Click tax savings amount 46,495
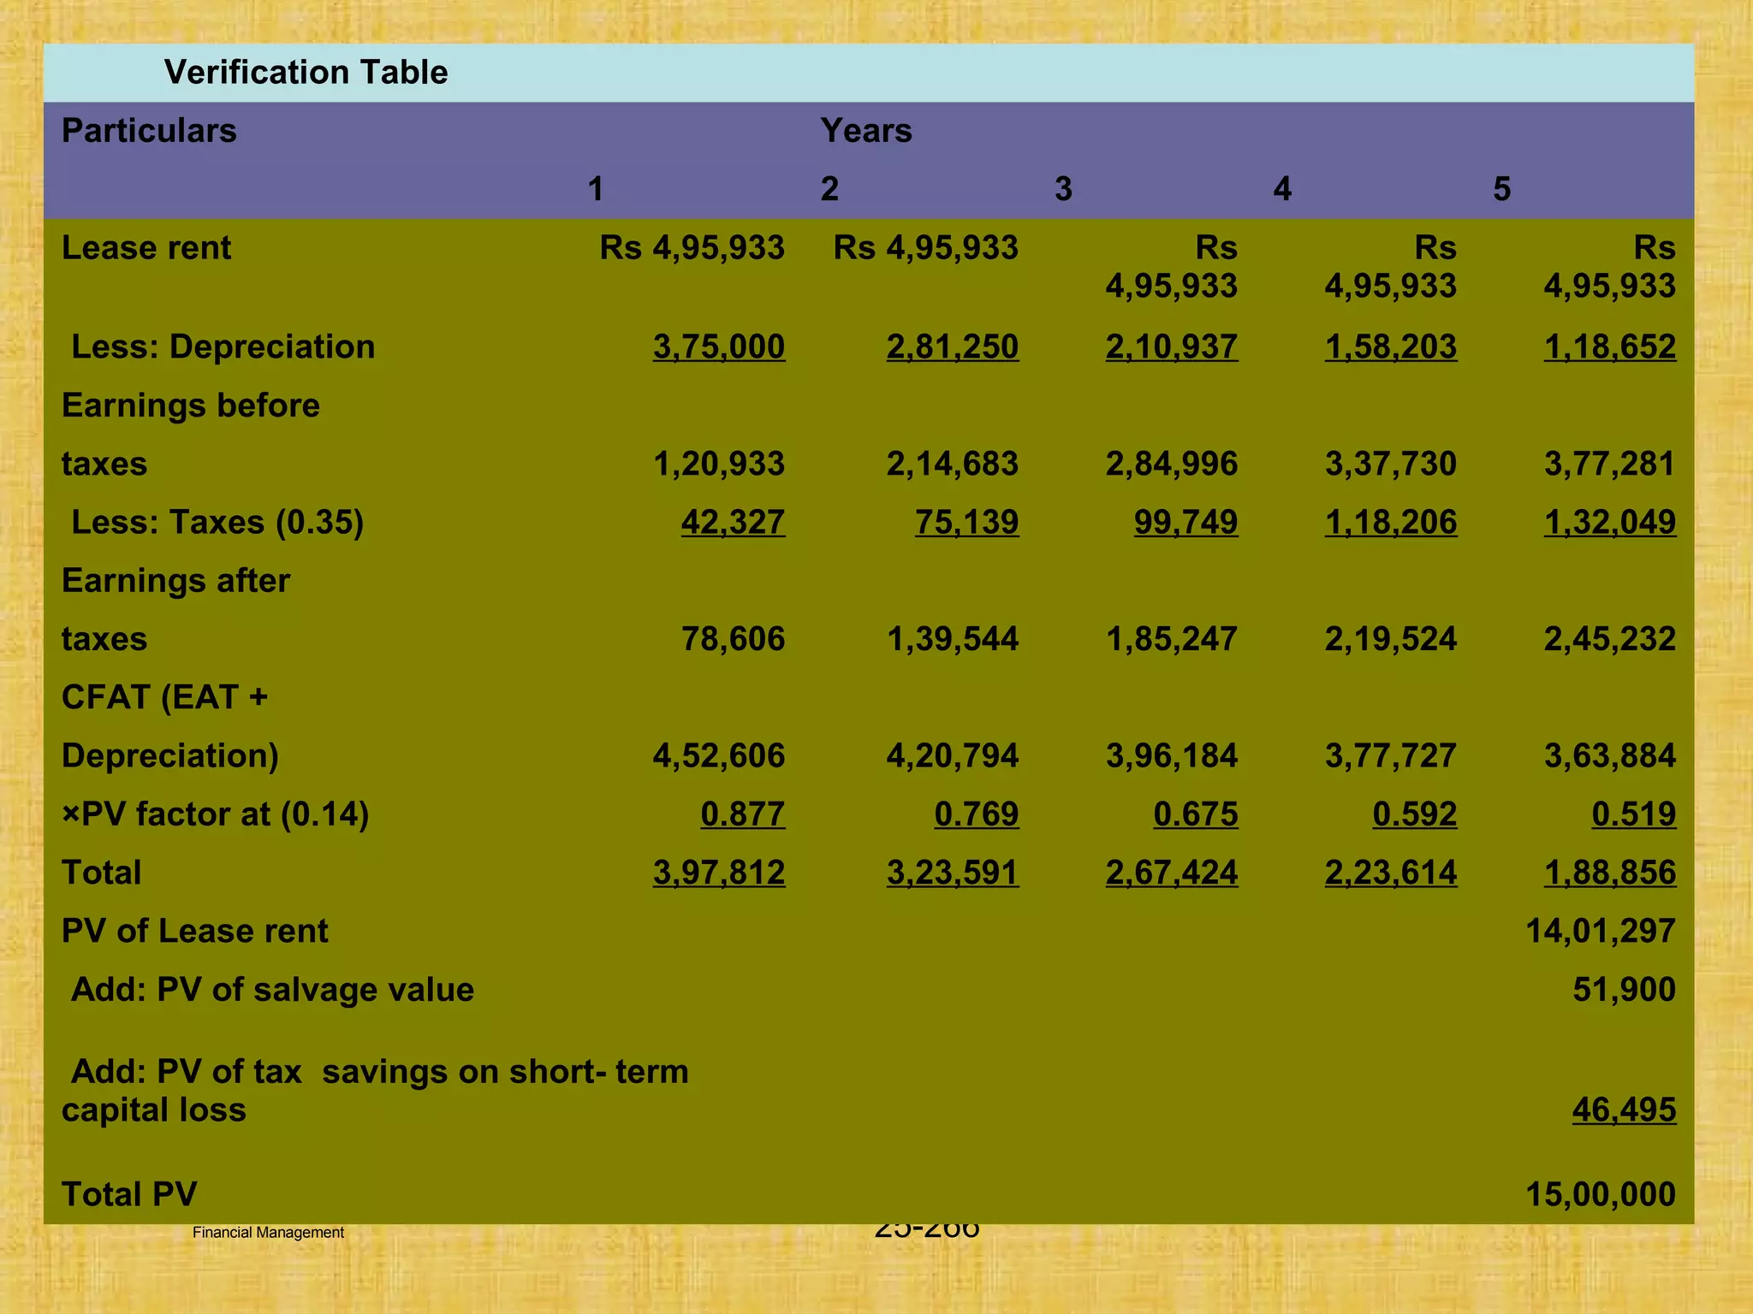 pyautogui.click(x=1625, y=1110)
